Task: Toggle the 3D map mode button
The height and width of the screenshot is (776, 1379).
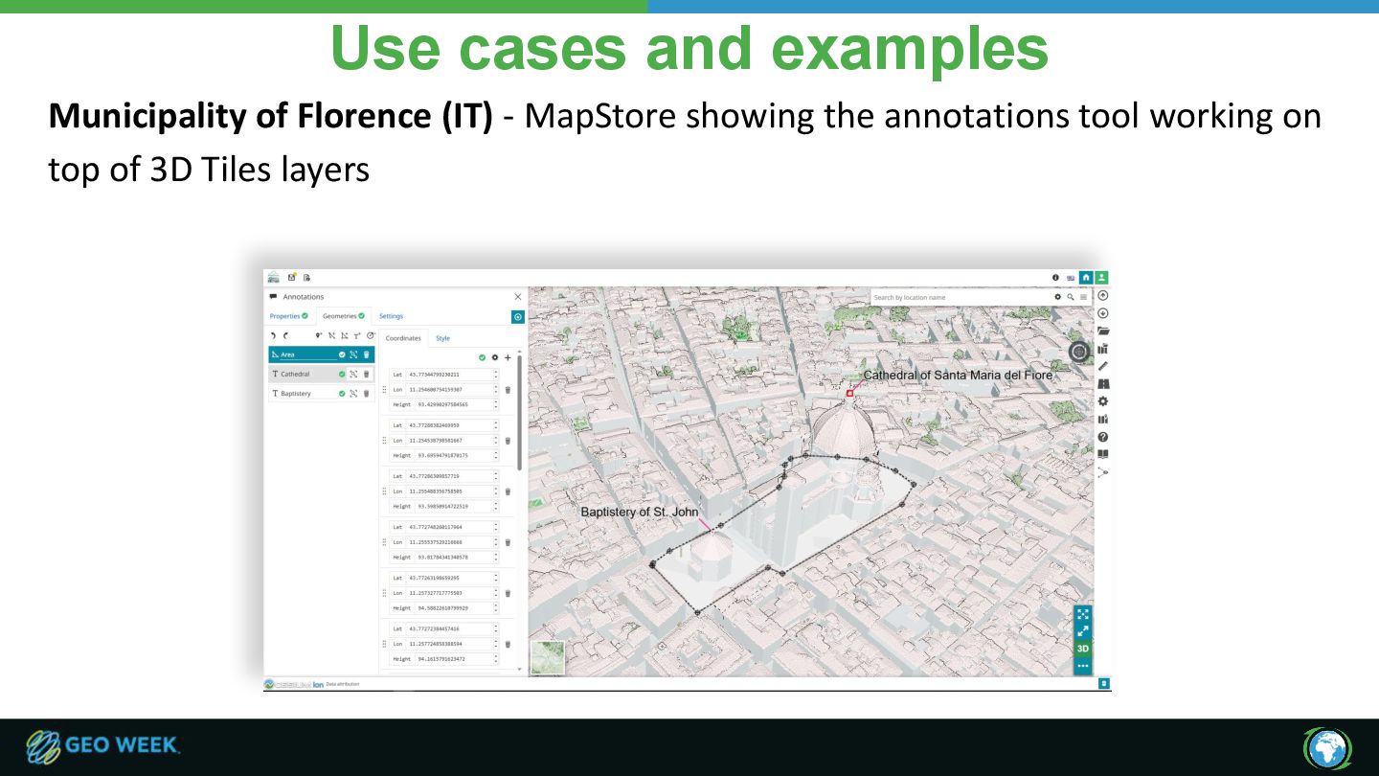Action: tap(1083, 649)
